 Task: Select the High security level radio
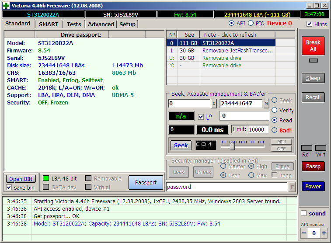click(x=251, y=166)
